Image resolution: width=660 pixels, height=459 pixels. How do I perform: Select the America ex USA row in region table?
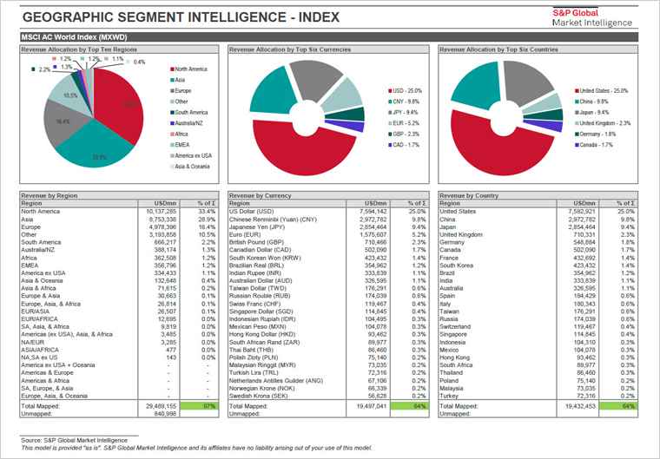pyautogui.click(x=119, y=273)
